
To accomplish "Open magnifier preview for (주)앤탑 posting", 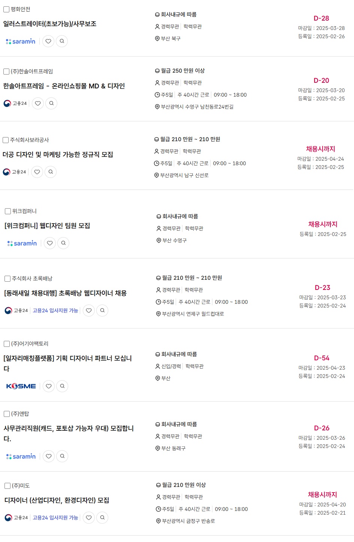I will pos(62,456).
